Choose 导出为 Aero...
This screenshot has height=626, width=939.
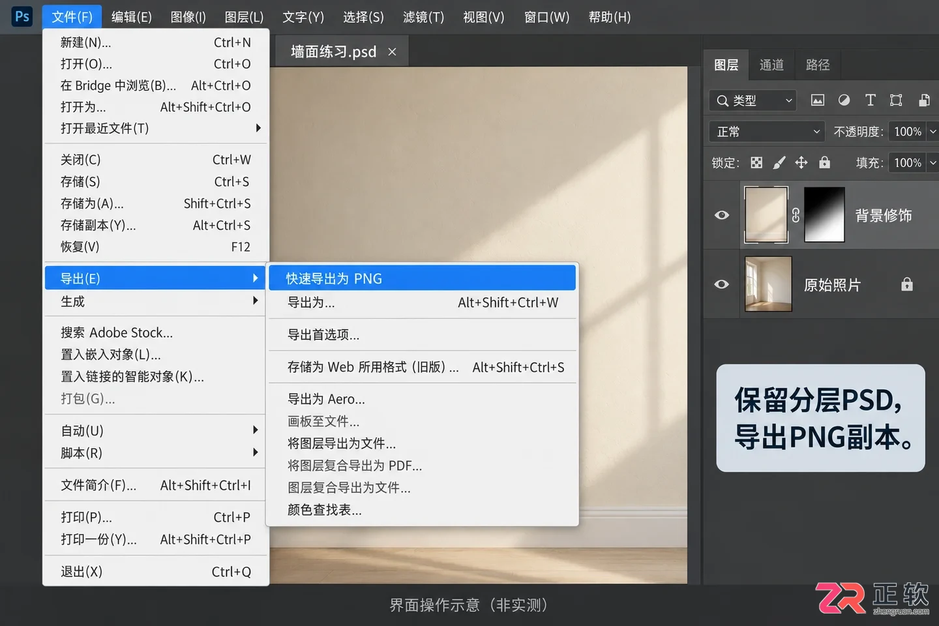pos(422,399)
